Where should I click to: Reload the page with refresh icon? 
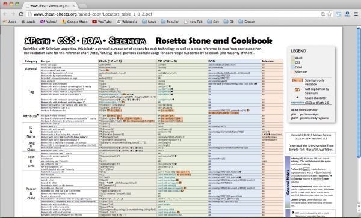(21, 14)
